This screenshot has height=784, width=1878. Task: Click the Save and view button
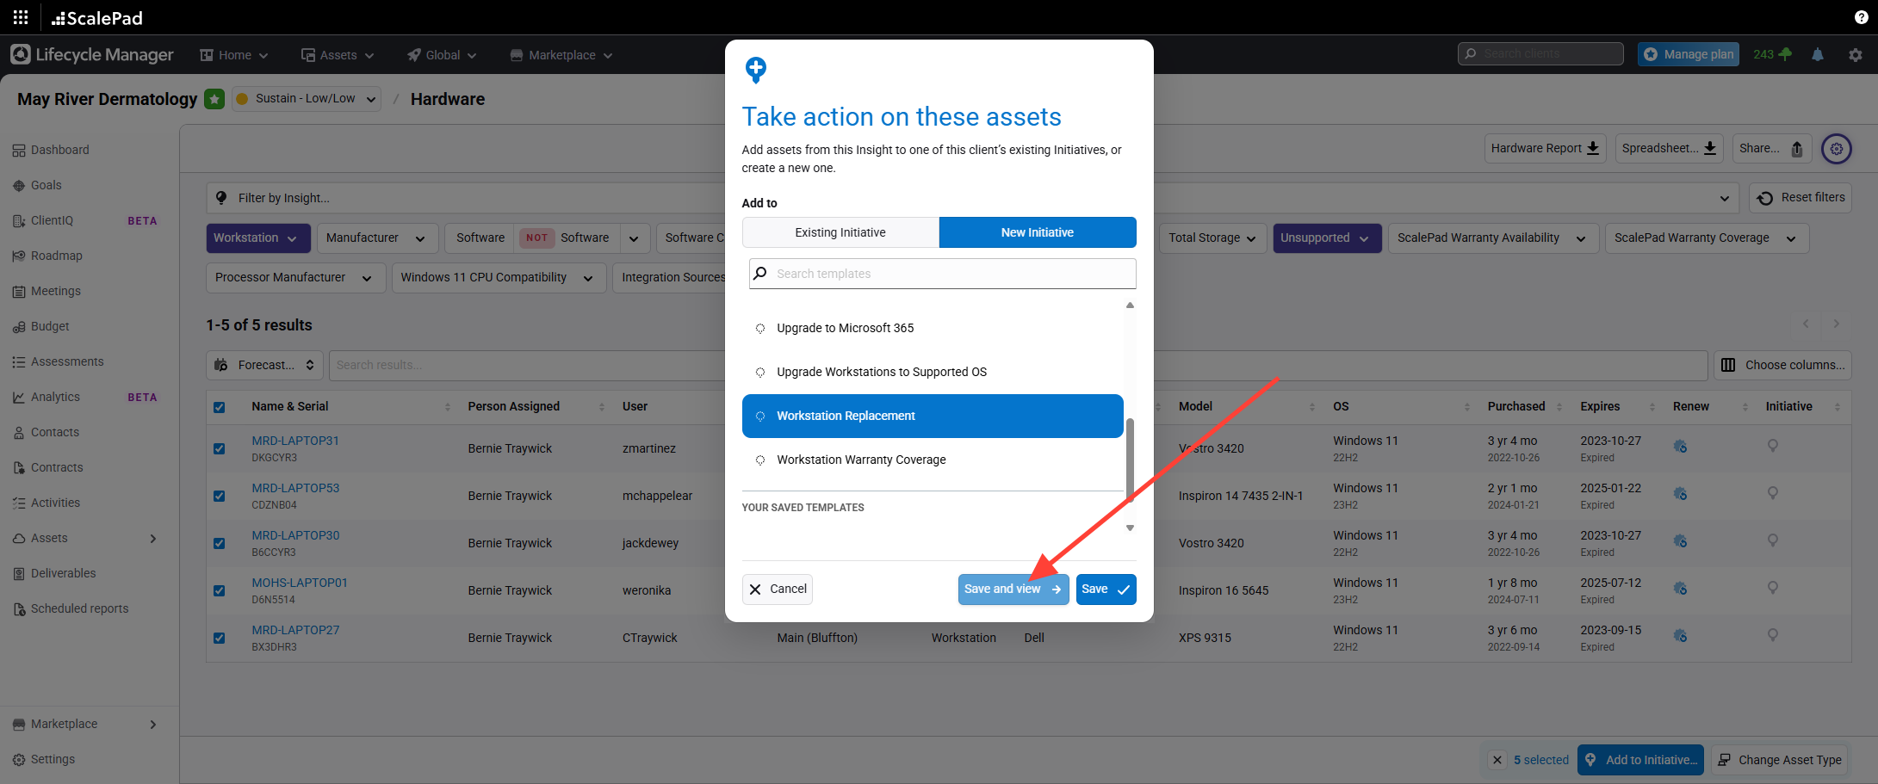(x=1013, y=590)
